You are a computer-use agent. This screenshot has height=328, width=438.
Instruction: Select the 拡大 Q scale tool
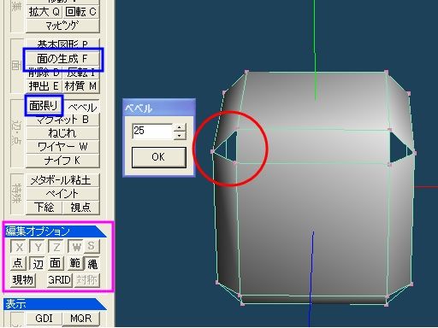pyautogui.click(x=44, y=12)
